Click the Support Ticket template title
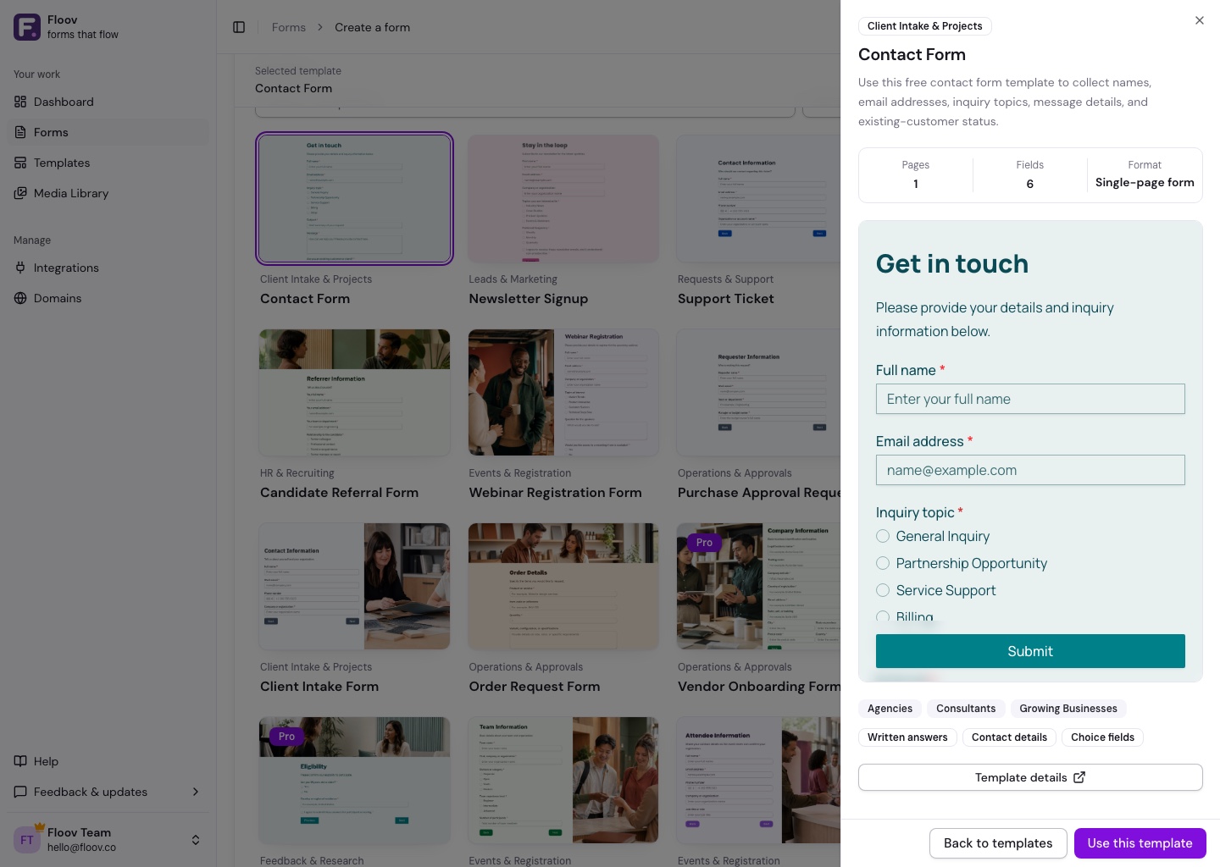This screenshot has width=1220, height=867. click(726, 299)
